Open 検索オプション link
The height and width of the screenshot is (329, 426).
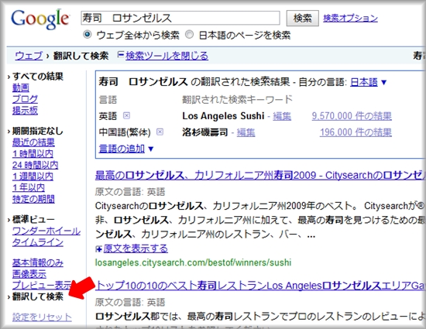coord(350,18)
